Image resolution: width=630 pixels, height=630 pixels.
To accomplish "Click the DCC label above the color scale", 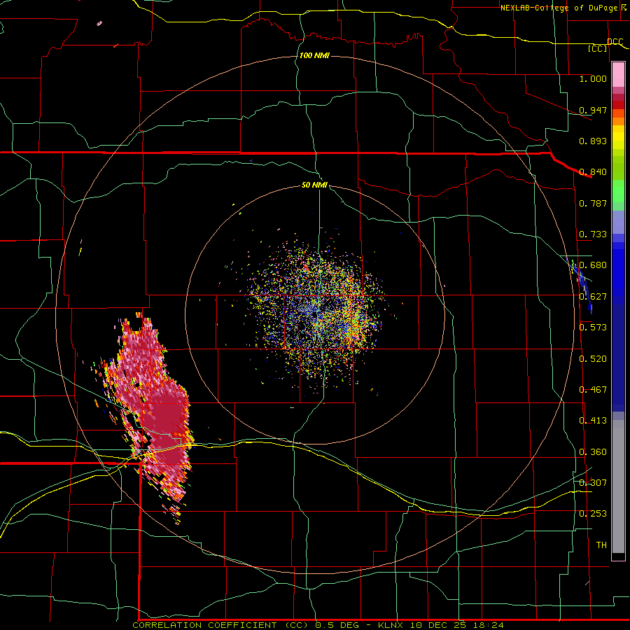I will pos(615,41).
